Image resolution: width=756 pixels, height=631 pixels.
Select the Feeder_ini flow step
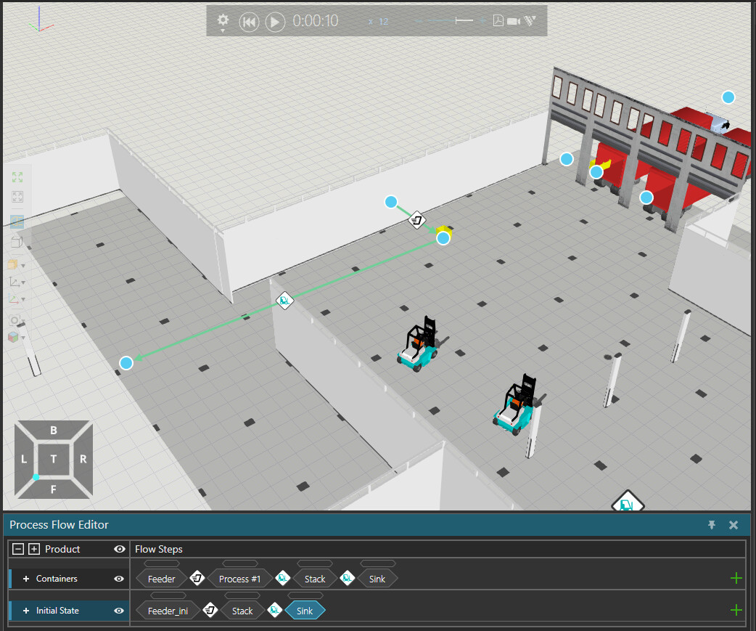[168, 611]
